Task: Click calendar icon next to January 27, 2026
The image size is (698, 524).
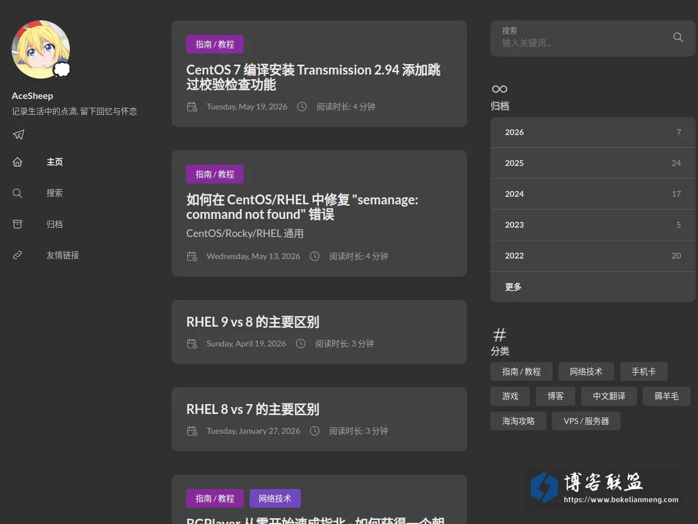Action: point(192,431)
